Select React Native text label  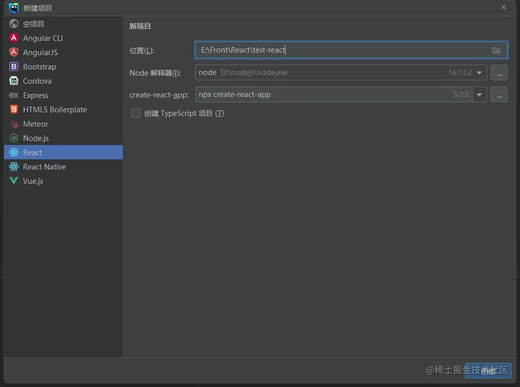(x=45, y=166)
